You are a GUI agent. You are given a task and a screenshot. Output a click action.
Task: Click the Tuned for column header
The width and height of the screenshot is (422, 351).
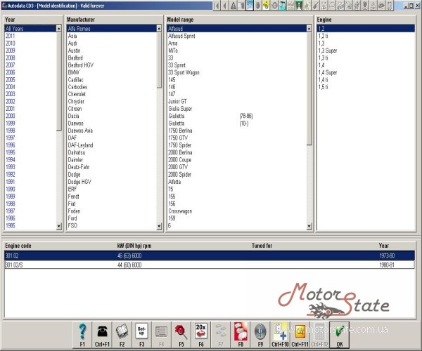point(262,246)
